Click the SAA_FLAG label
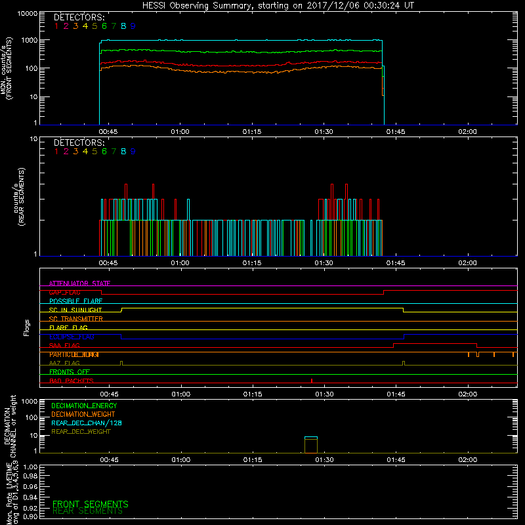The width and height of the screenshot is (525, 525). click(x=64, y=345)
